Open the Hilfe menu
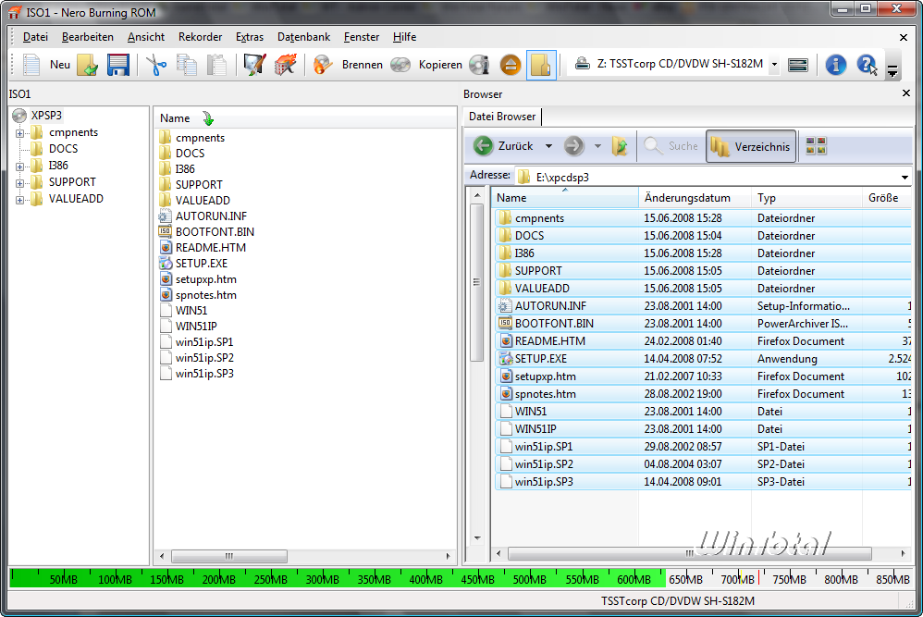The height and width of the screenshot is (617, 923). [x=404, y=36]
